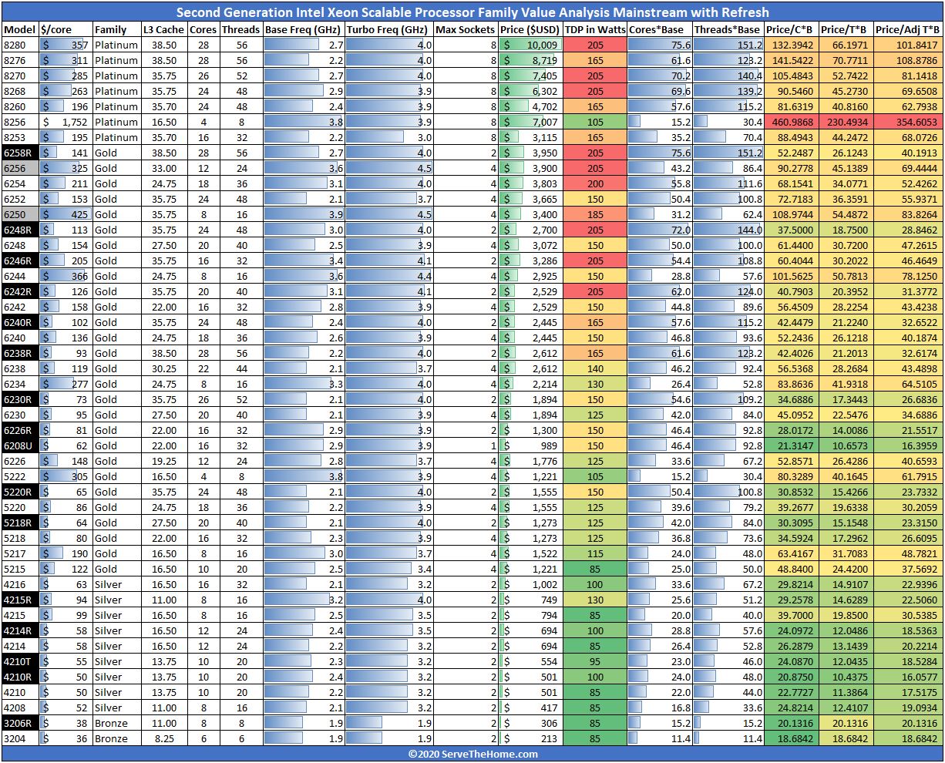945x763 pixels.
Task: Select the 5218R model cell
Action: (x=20, y=523)
